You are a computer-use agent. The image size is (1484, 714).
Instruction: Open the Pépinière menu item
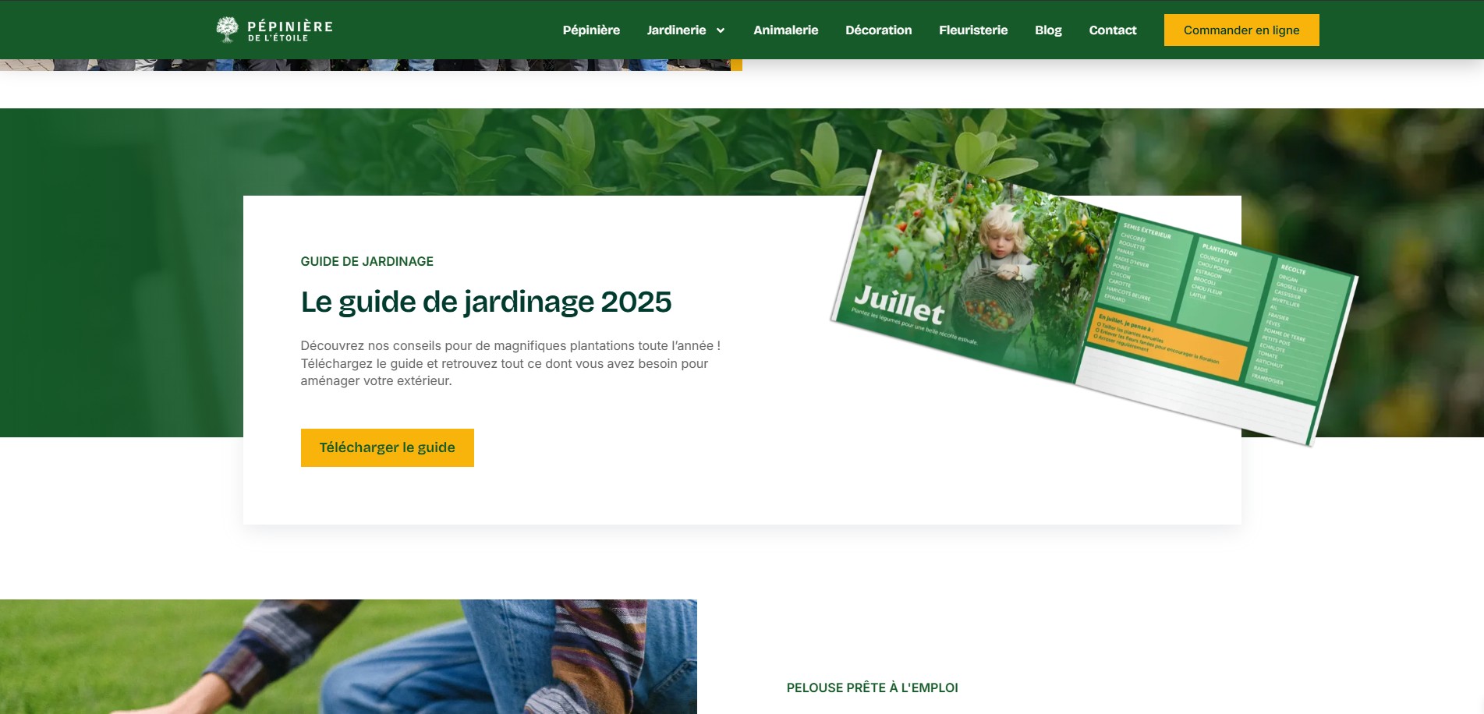pos(591,30)
